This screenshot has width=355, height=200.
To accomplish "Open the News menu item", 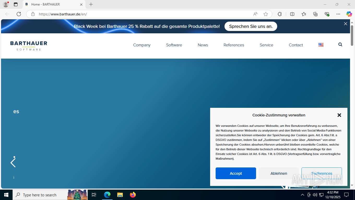I will click(203, 45).
